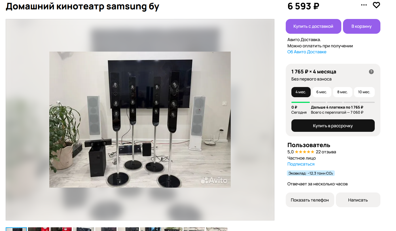396x231 pixels.
Task: Add item via В корзину button
Action: (x=361, y=26)
